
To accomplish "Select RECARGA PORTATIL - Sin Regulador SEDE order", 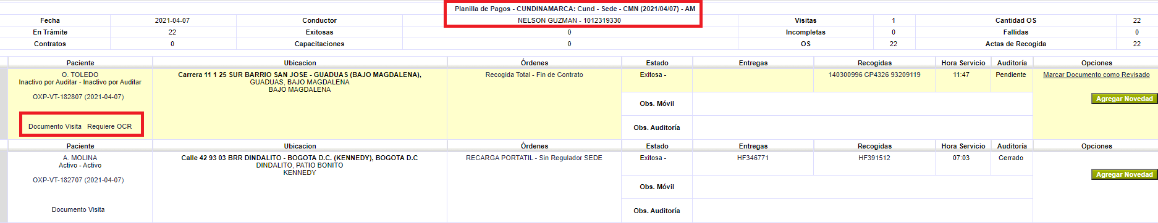I will tap(534, 158).
